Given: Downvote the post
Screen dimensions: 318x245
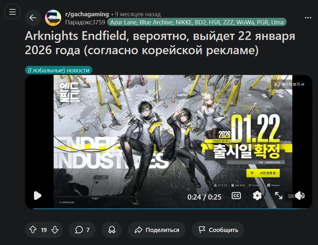Looking at the screenshot, I should 55,230.
